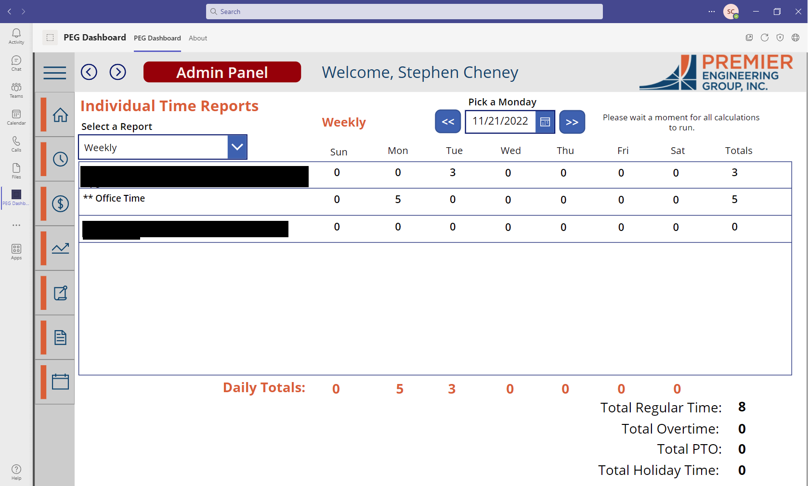Pop out the app into a new window

point(749,38)
